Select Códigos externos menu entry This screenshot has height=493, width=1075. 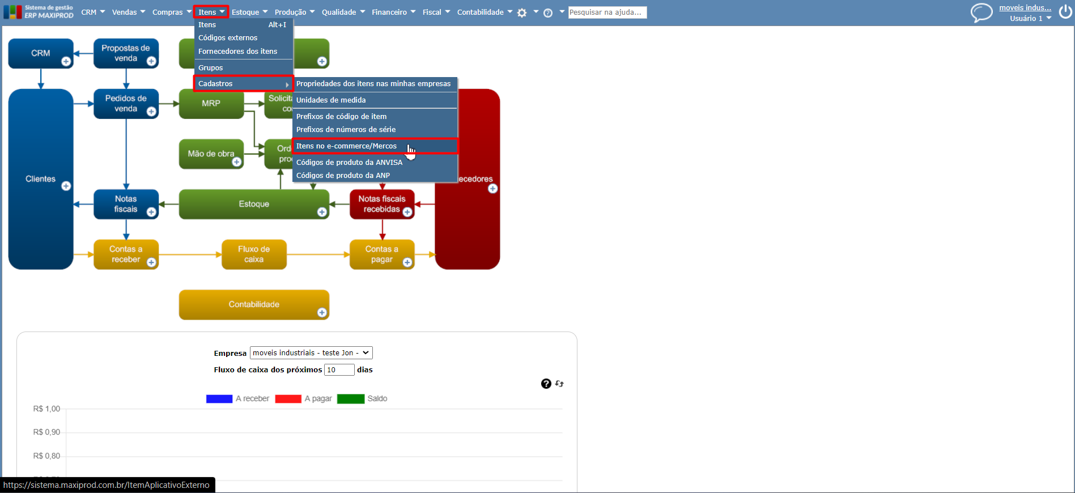point(244,38)
